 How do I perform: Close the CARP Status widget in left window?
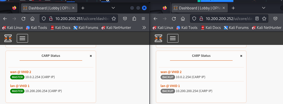click(91, 56)
